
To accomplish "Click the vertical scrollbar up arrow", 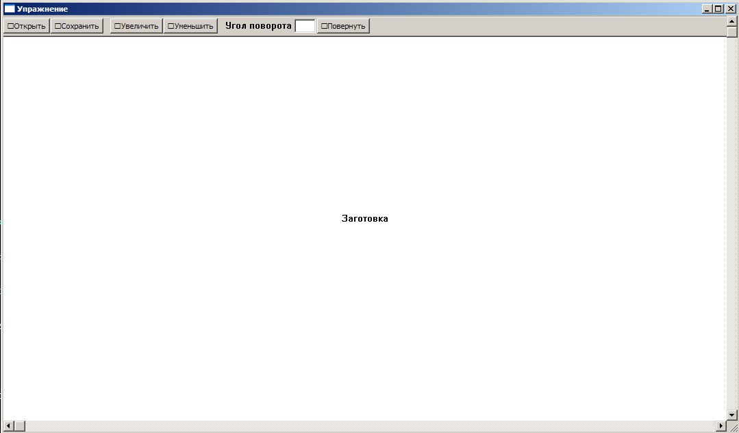I will pos(732,21).
